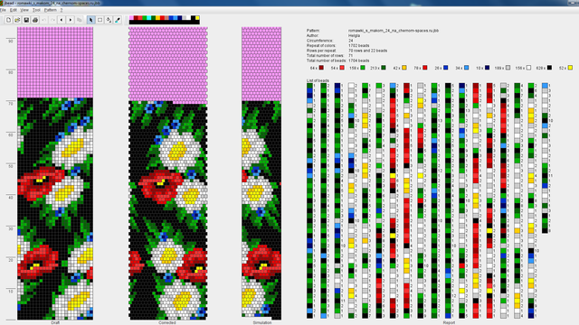Create a new pattern with the New icon
Image resolution: width=579 pixels, height=325 pixels.
8,20
